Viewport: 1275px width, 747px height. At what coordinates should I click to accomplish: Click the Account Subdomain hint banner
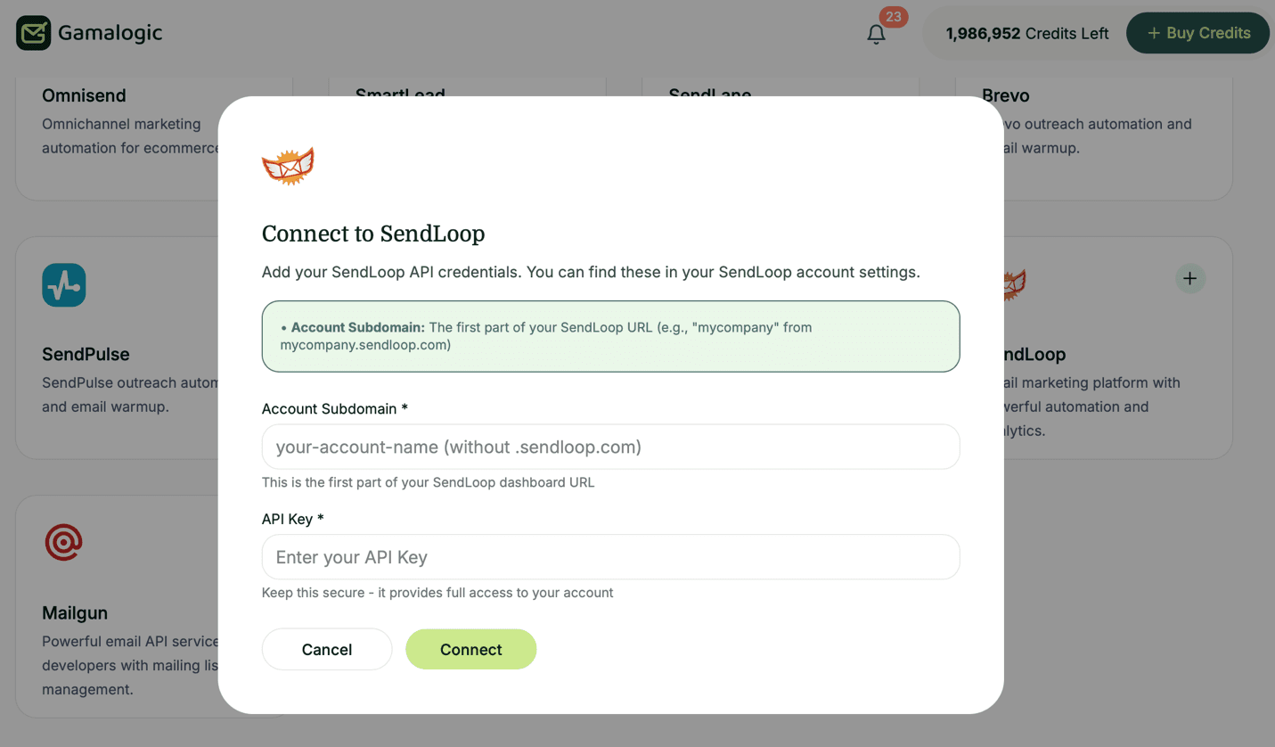(x=610, y=336)
